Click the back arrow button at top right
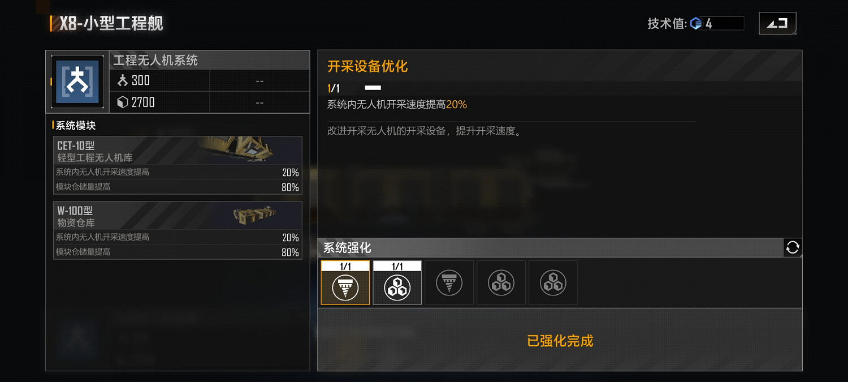Screen dimensions: 848x382 (777, 23)
